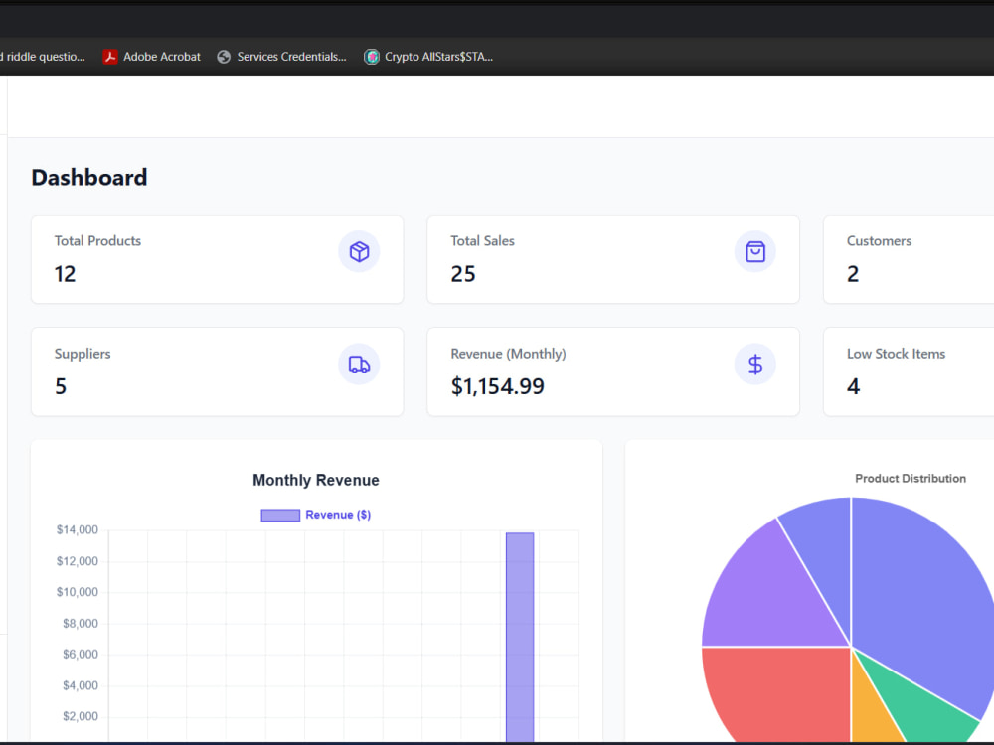Image resolution: width=994 pixels, height=745 pixels.
Task: Click the Services Credentials globe icon
Action: 224,57
